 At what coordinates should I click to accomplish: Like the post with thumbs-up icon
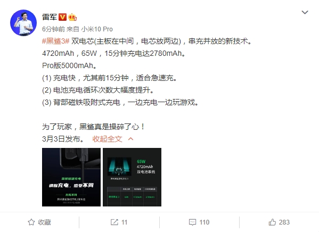[272, 222]
